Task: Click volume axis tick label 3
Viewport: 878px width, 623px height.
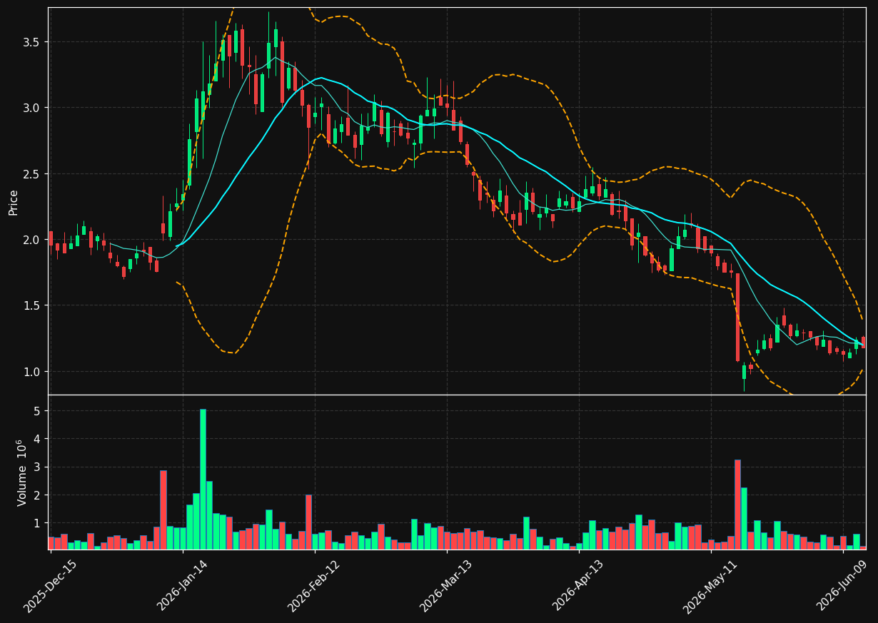Action: pyautogui.click(x=36, y=467)
